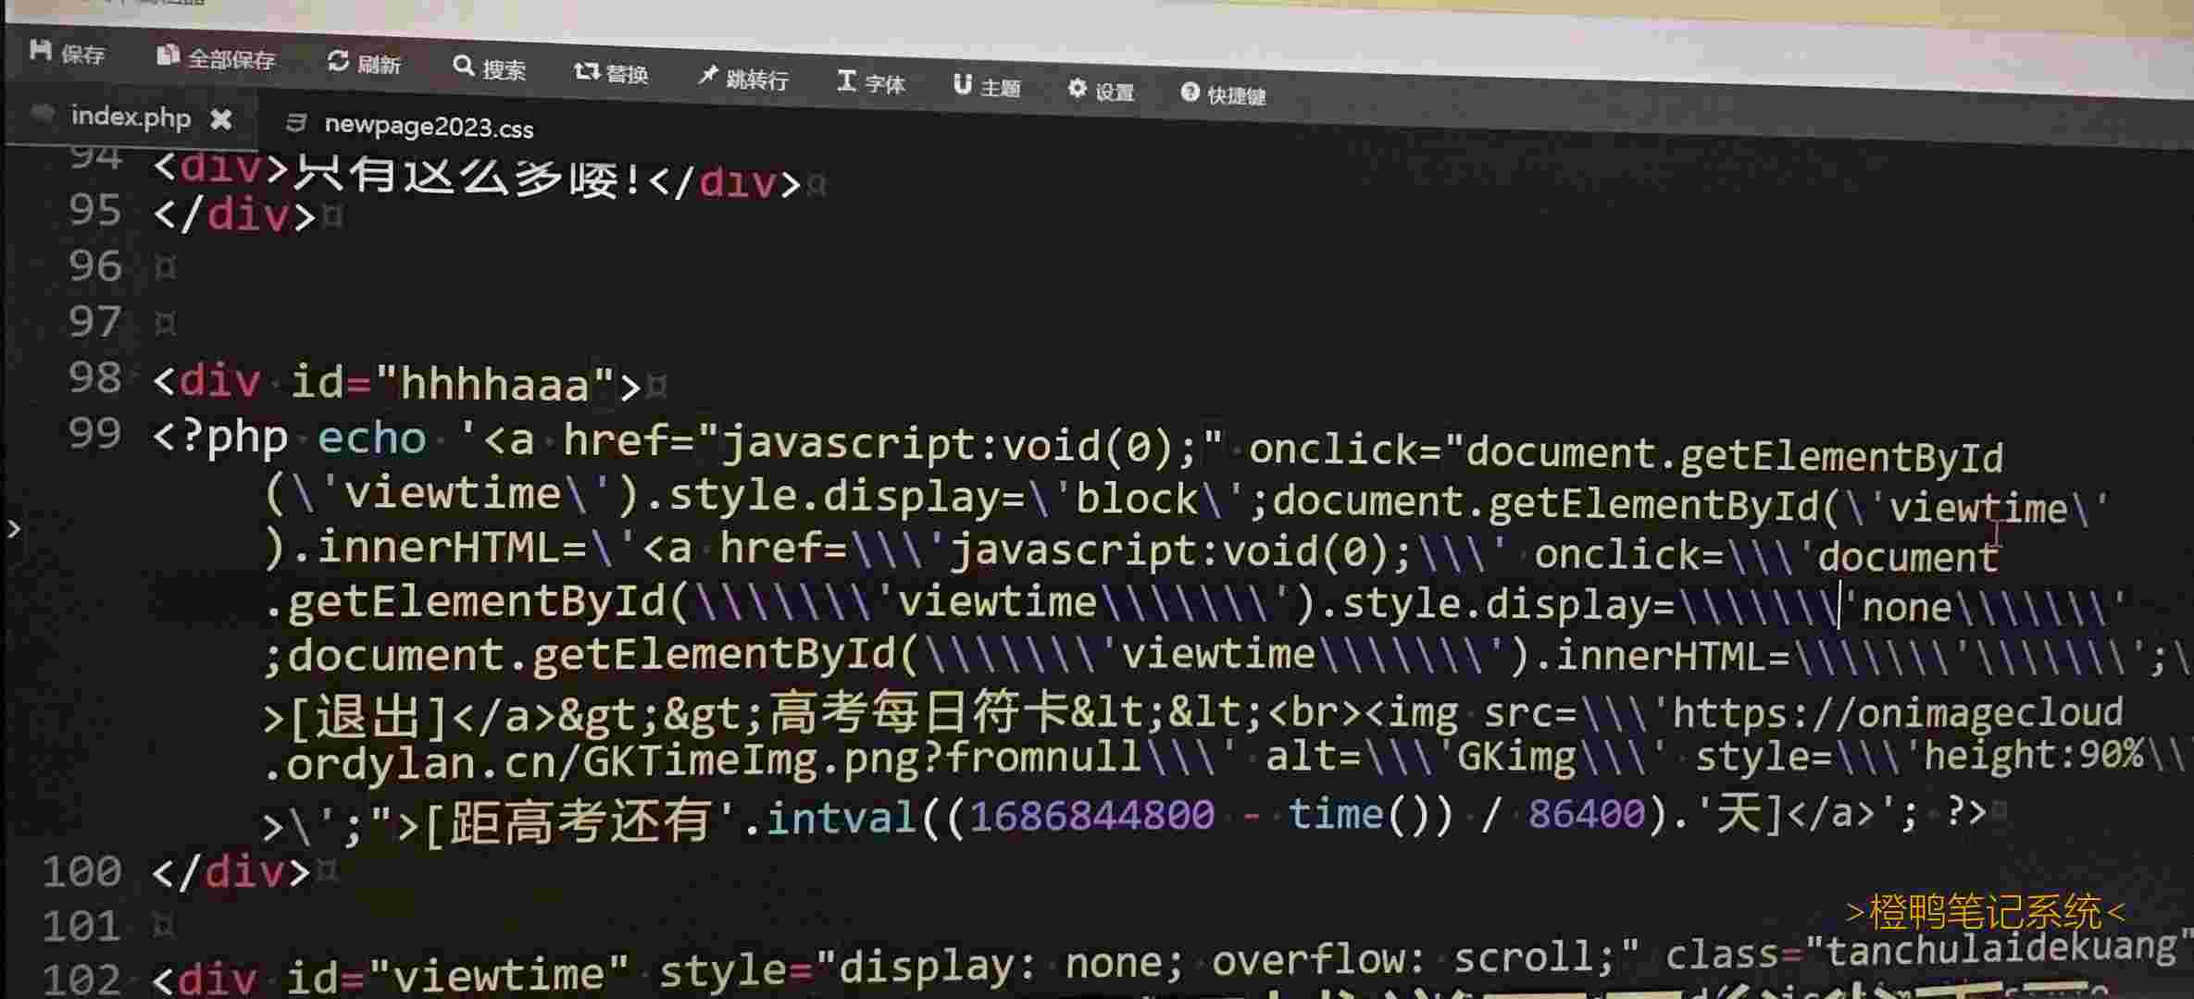Show 快捷键 (Shortcuts) help icon
Viewport: 2194px width, 999px height.
coord(1190,92)
